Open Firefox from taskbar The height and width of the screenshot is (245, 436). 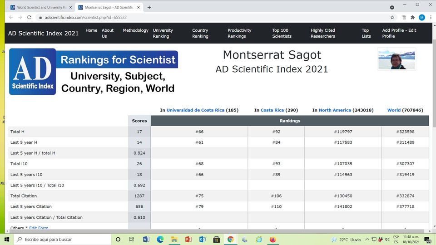(273, 239)
